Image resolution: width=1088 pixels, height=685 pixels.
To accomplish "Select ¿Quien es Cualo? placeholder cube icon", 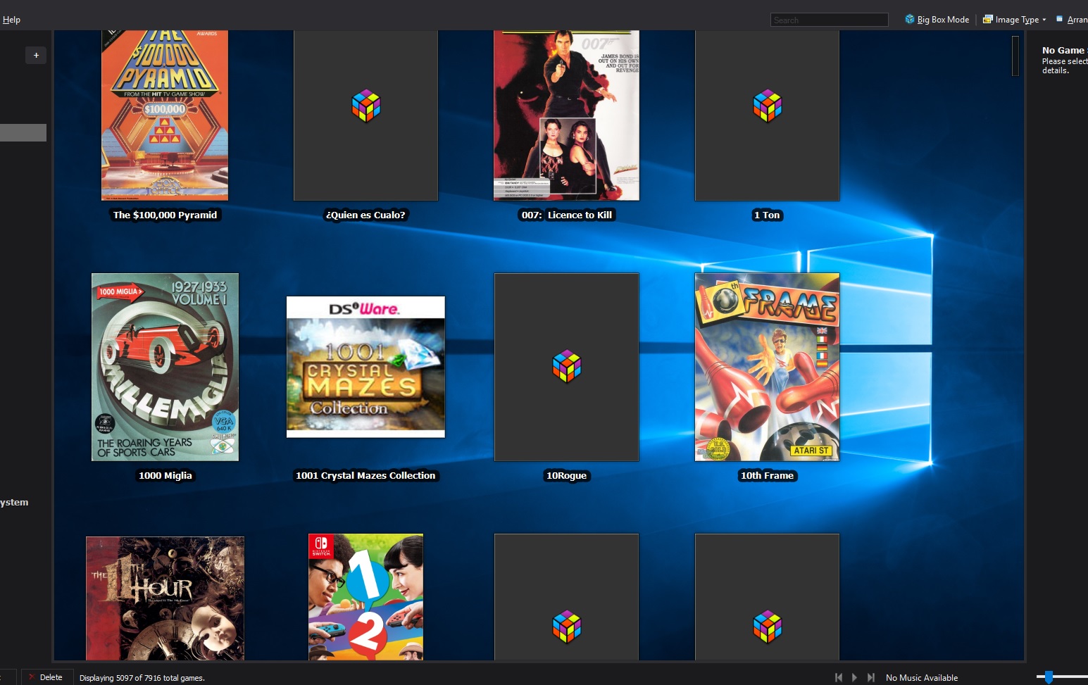I will (366, 106).
